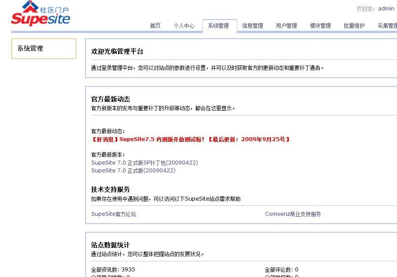The width and height of the screenshot is (397, 277).
Task: Click the 站点数据统计 heading
Action: point(111,245)
